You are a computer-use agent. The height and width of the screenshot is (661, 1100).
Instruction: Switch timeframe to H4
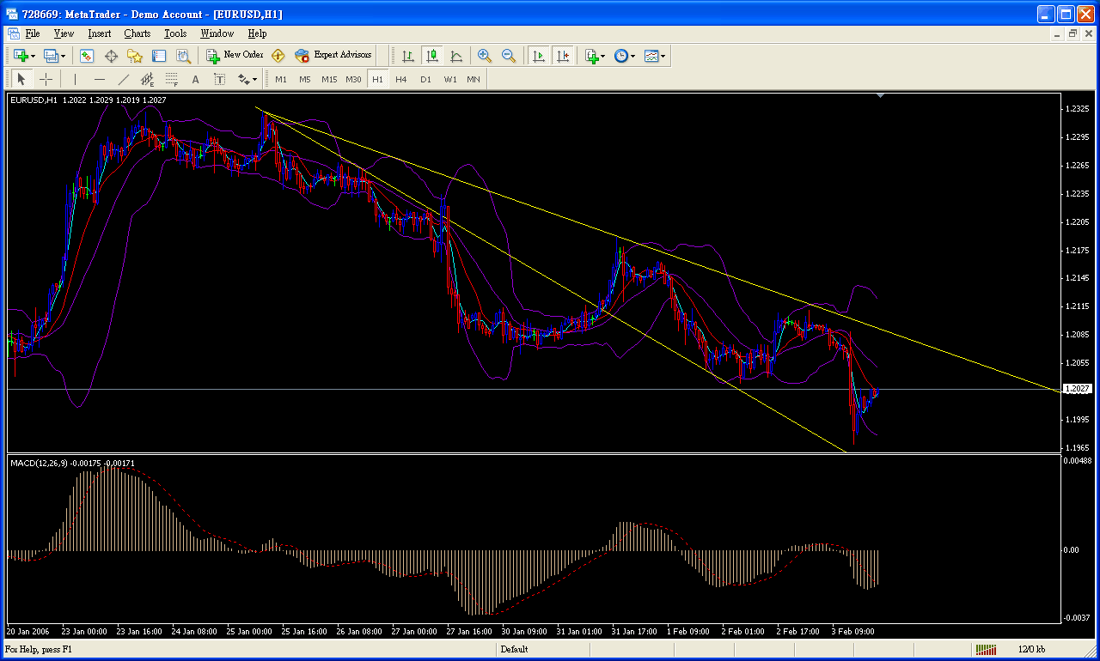pos(401,80)
